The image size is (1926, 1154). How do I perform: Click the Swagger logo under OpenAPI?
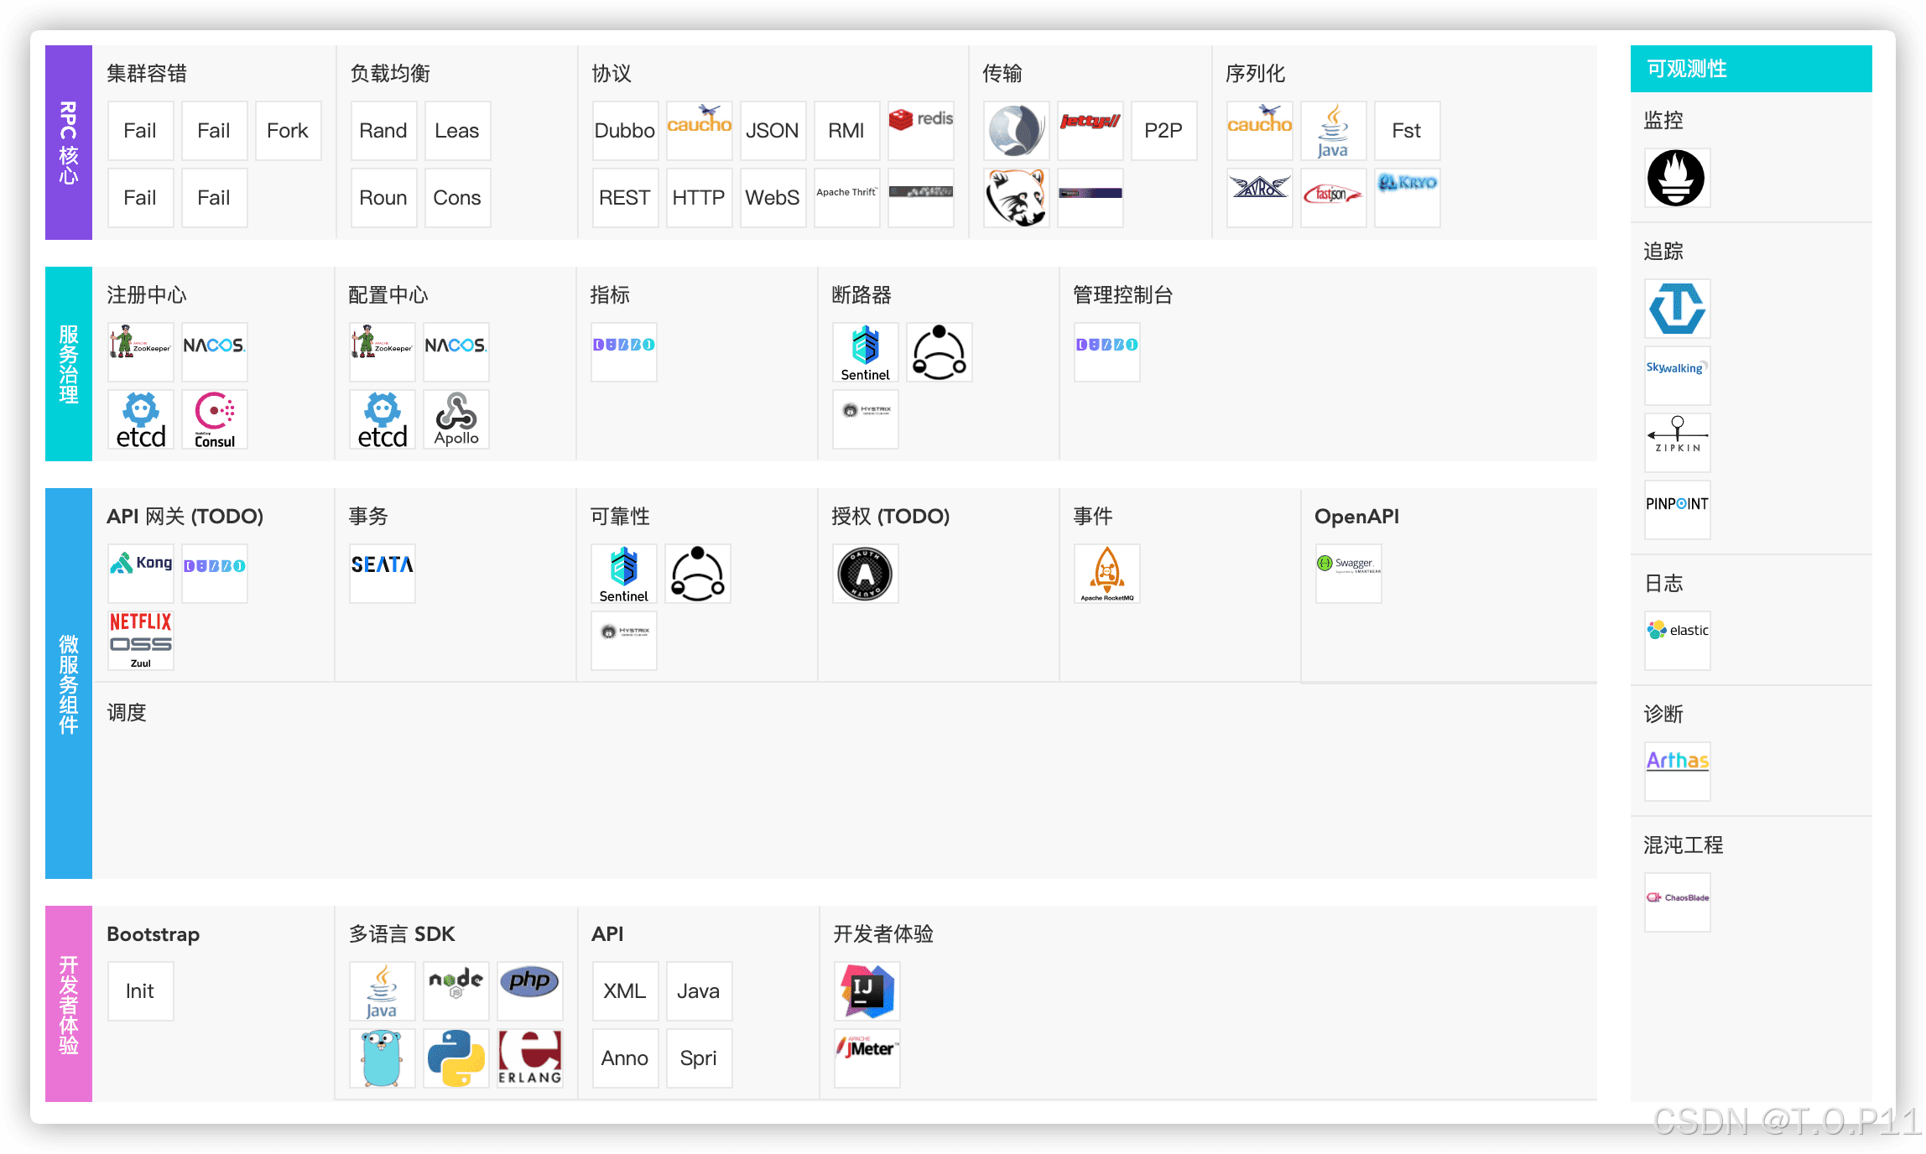1348,574
